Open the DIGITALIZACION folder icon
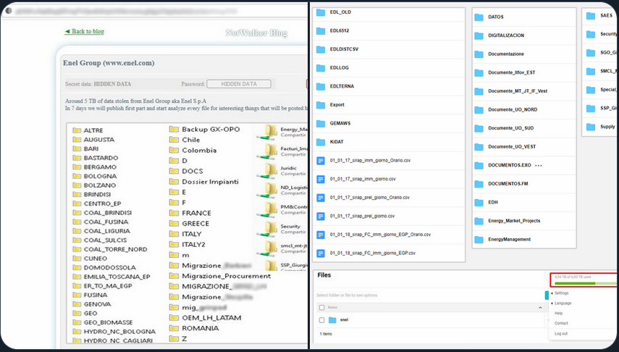 coord(479,35)
